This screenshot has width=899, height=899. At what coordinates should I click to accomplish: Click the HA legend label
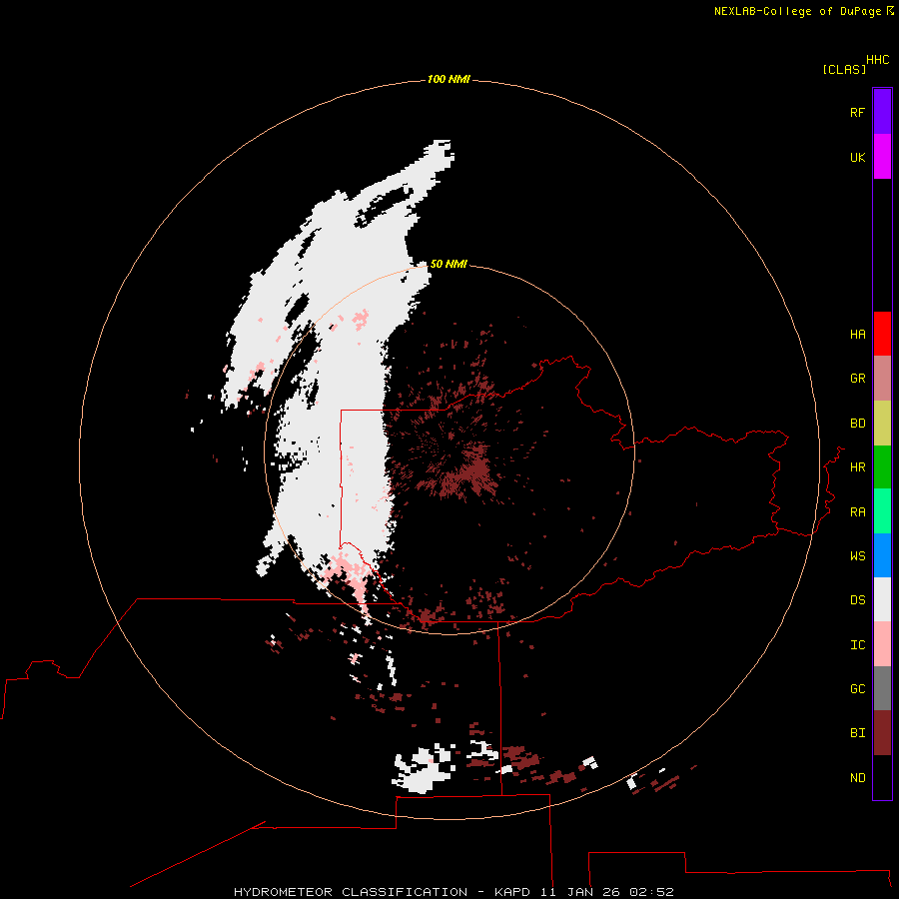(857, 334)
